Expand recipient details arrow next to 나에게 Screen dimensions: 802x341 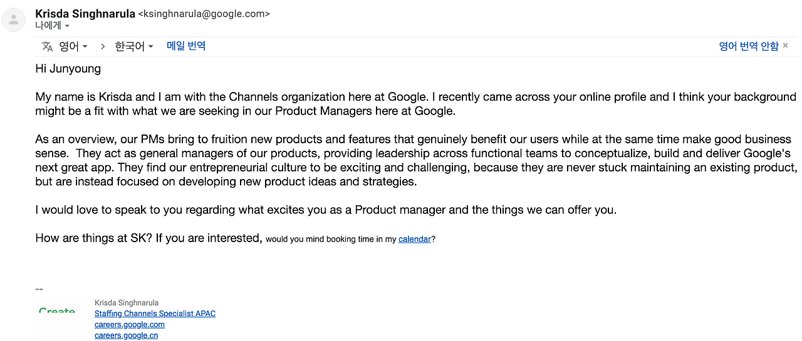coord(67,26)
